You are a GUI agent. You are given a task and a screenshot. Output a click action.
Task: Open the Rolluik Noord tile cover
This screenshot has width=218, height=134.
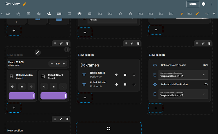point(44,87)
